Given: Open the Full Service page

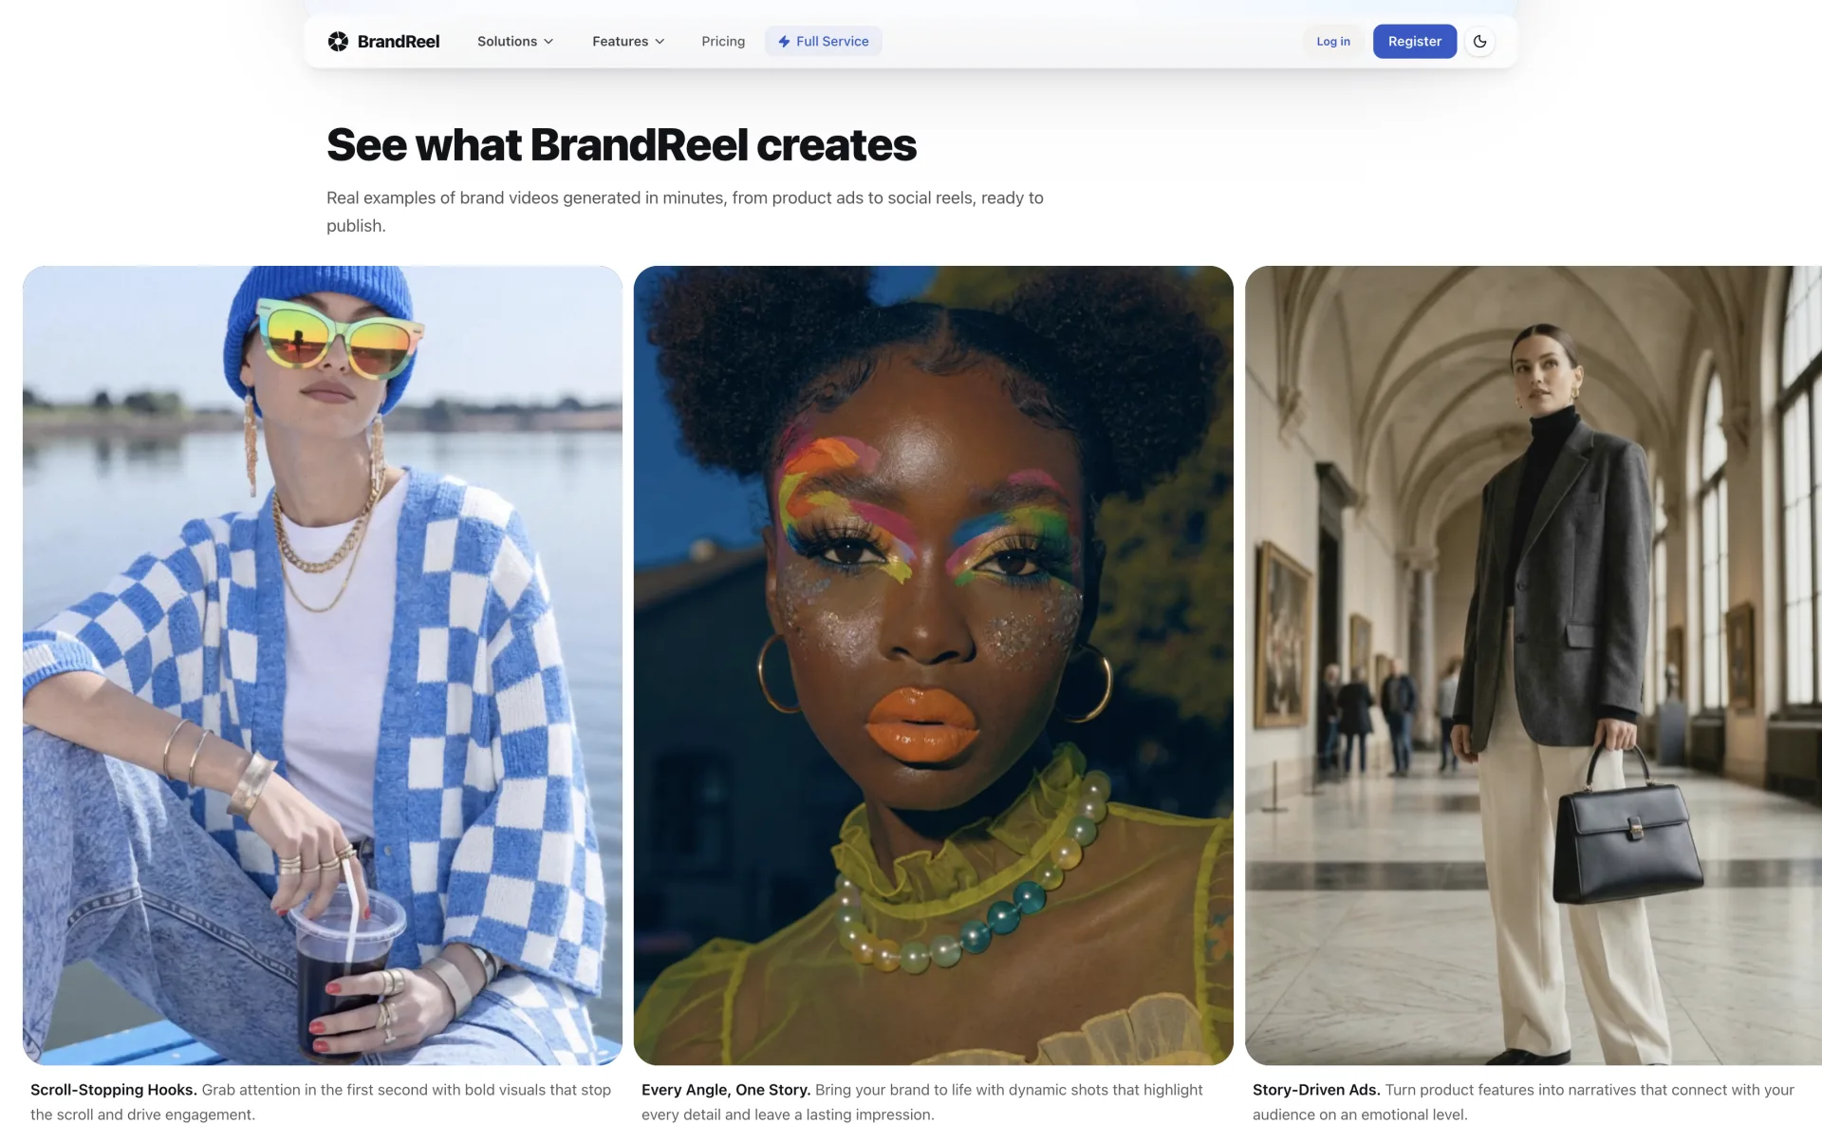Looking at the screenshot, I should (832, 42).
